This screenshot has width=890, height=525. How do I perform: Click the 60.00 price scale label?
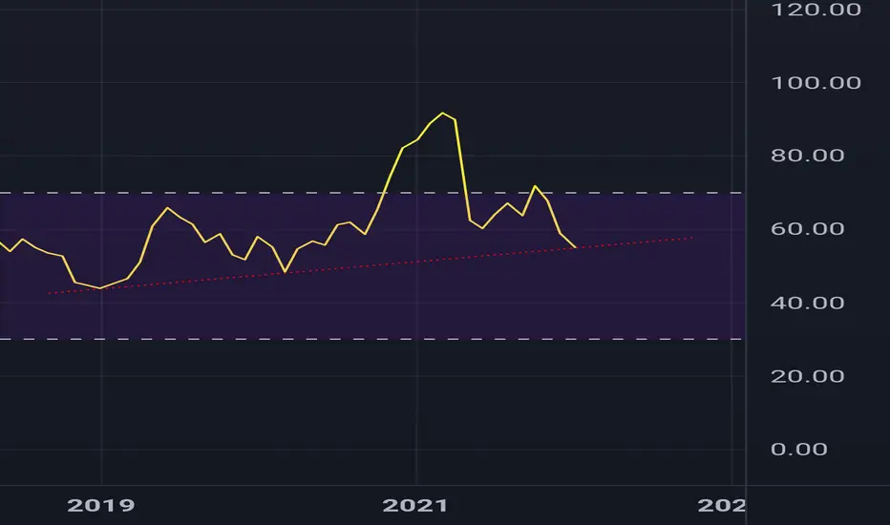click(x=808, y=229)
